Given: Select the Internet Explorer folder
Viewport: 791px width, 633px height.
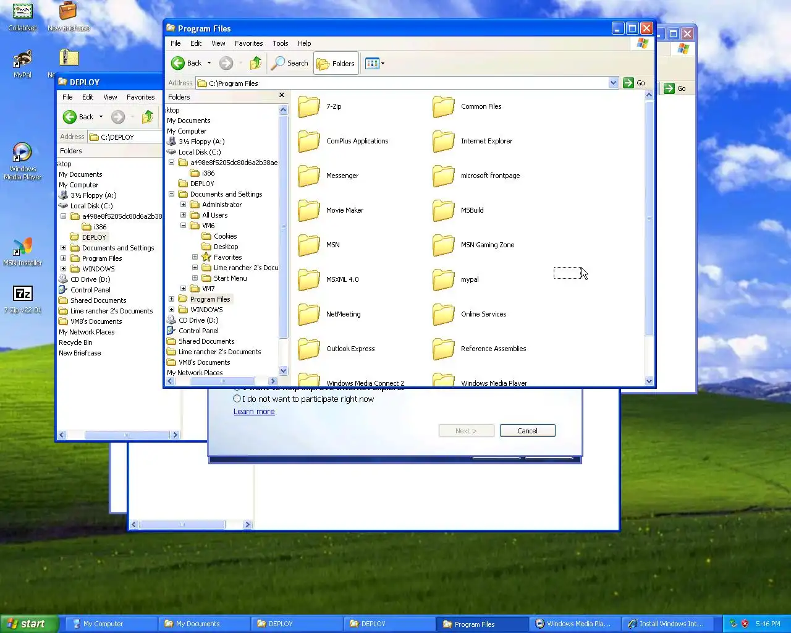Looking at the screenshot, I should pyautogui.click(x=473, y=141).
